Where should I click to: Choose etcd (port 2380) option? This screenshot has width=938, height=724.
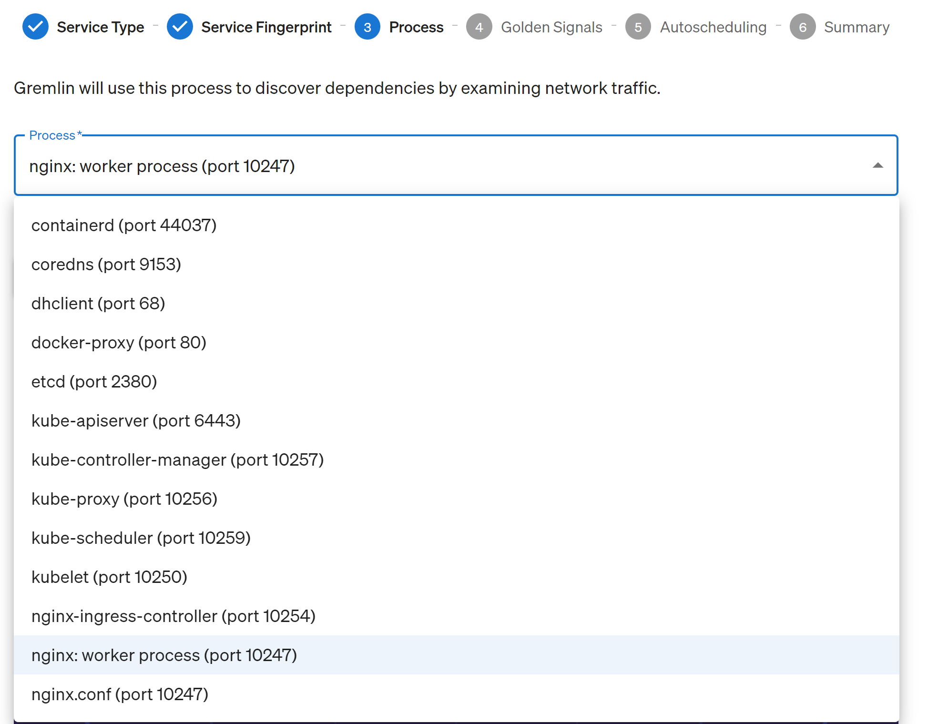point(456,381)
